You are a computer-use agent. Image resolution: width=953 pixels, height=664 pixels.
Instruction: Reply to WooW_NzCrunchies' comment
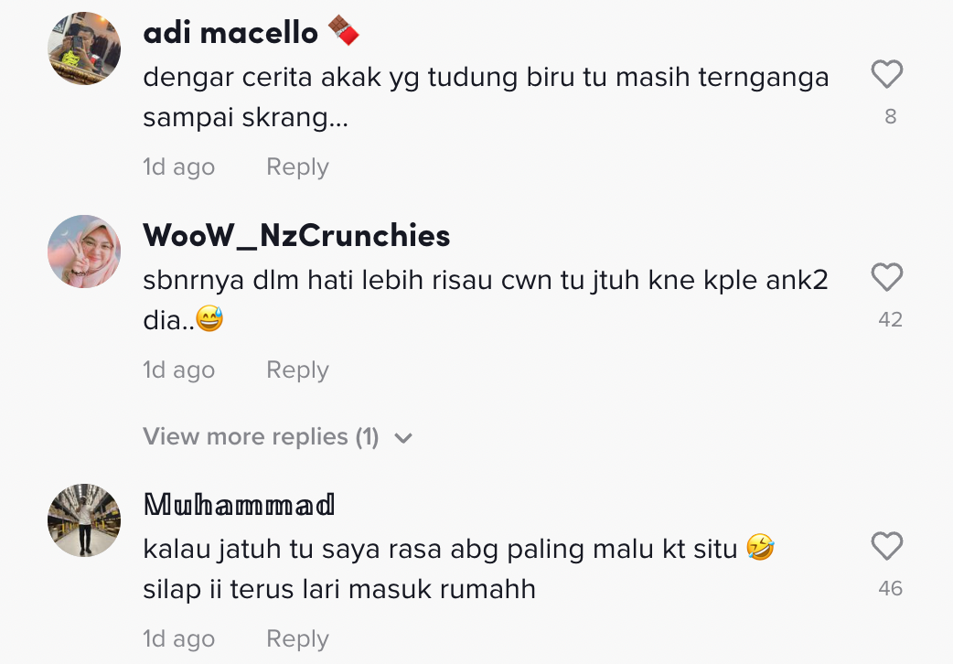[x=297, y=370]
